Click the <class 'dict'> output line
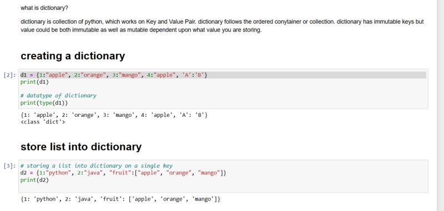 43,122
